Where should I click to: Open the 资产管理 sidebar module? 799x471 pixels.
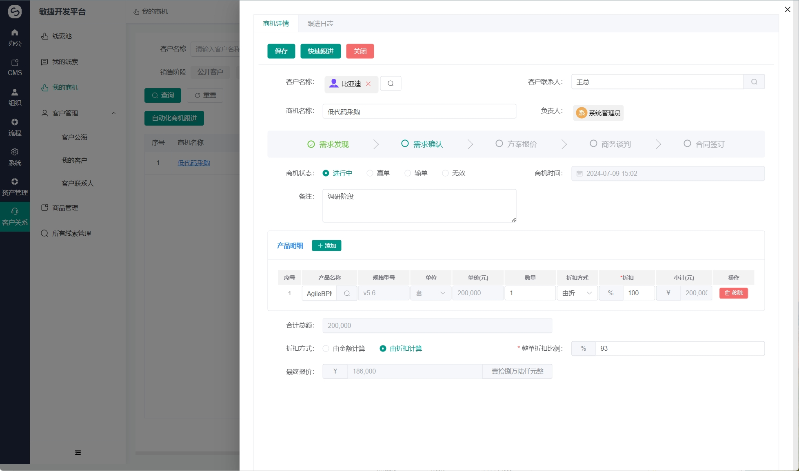tap(15, 187)
